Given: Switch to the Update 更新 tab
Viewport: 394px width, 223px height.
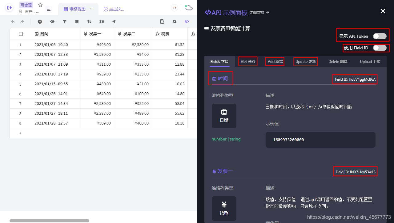Looking at the screenshot, I should pos(306,61).
